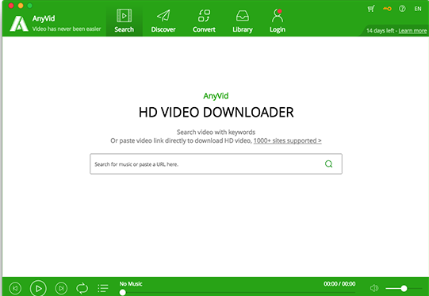Open the Login panel
Screen dimensions: 429x296
(278, 21)
